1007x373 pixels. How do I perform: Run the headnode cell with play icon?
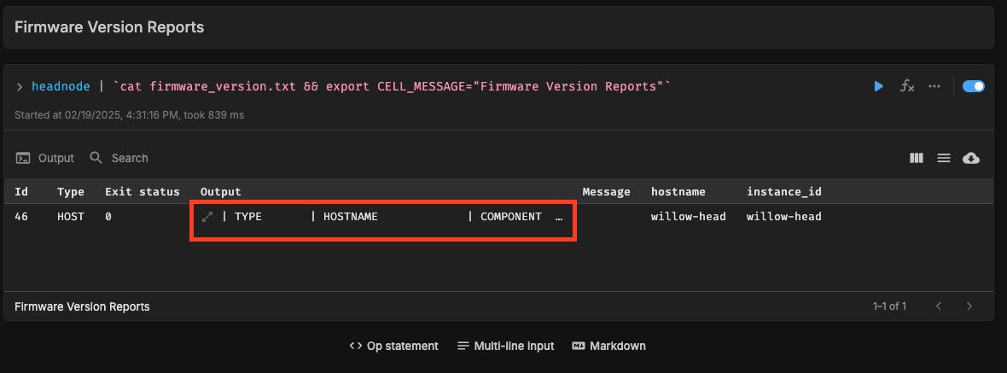coord(878,86)
